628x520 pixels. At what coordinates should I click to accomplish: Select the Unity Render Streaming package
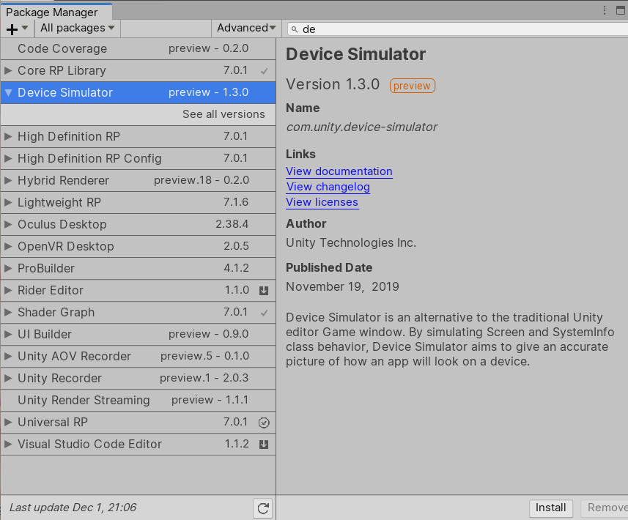pos(138,401)
